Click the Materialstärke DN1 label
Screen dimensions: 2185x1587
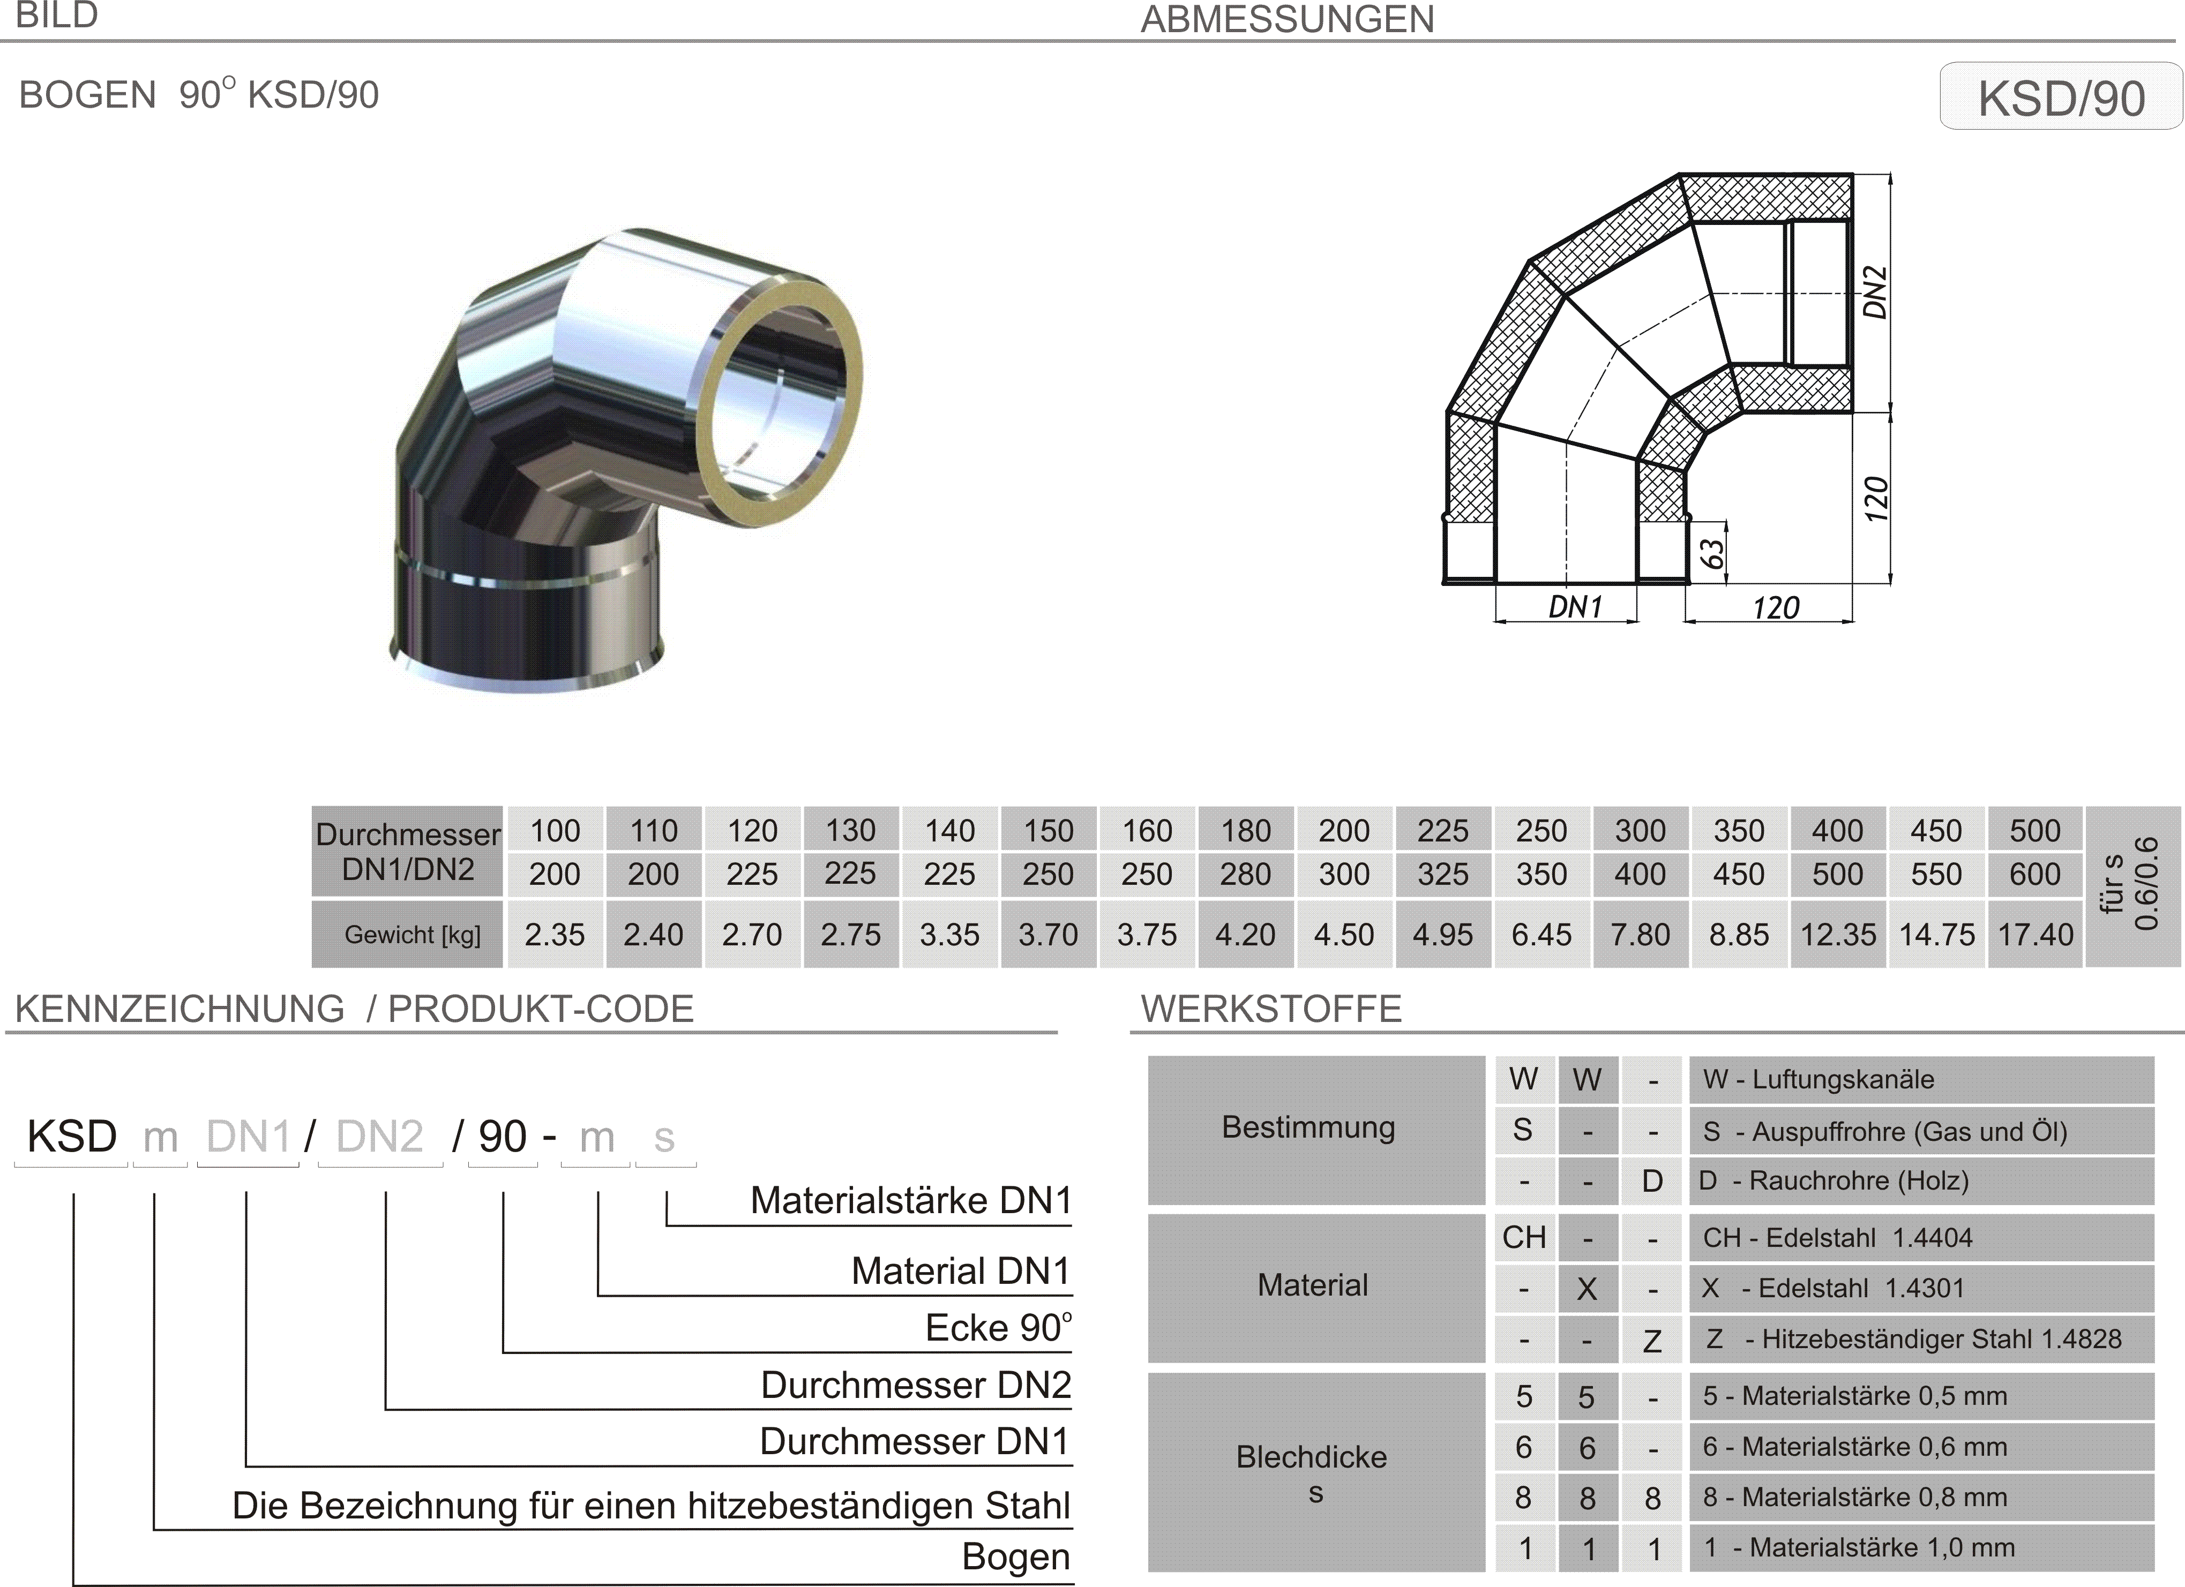[x=910, y=1200]
